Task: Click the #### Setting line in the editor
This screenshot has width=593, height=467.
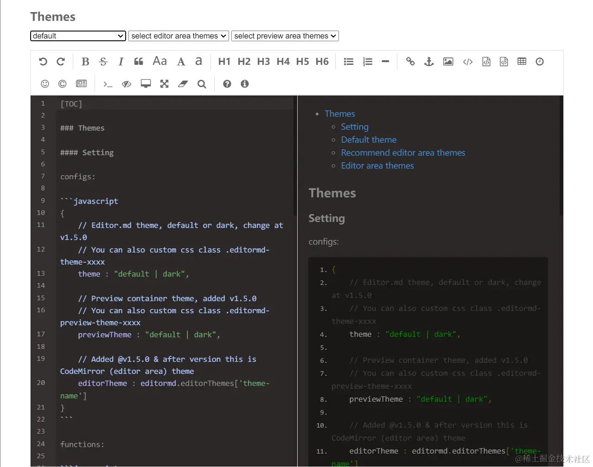Action: 87,152
